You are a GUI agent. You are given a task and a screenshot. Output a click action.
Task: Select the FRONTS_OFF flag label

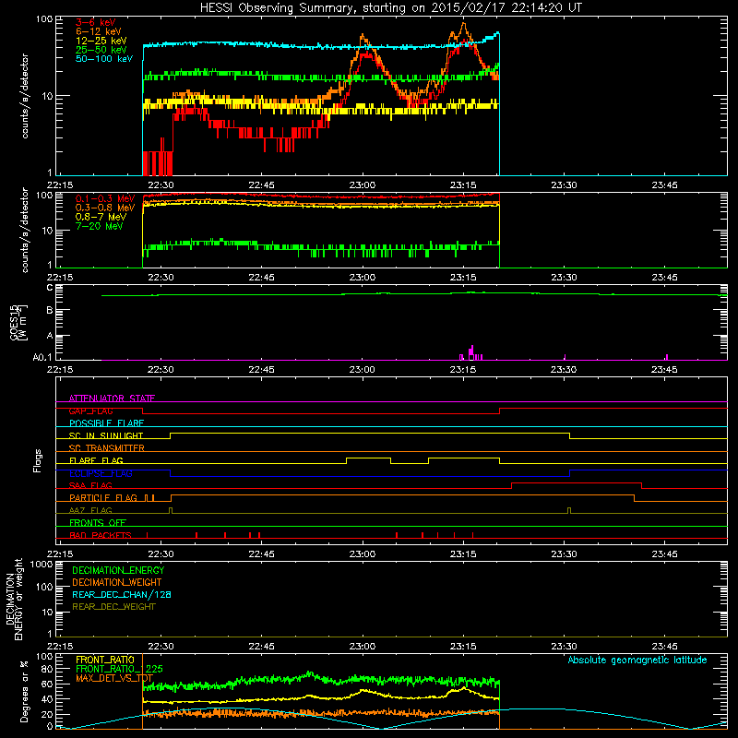98,522
